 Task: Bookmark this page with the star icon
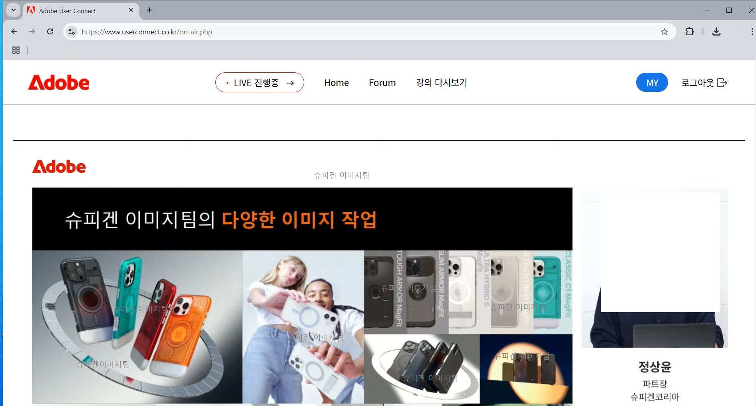(664, 32)
